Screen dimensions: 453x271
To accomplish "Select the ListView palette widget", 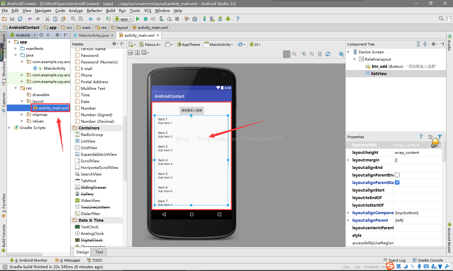I will tap(88, 141).
